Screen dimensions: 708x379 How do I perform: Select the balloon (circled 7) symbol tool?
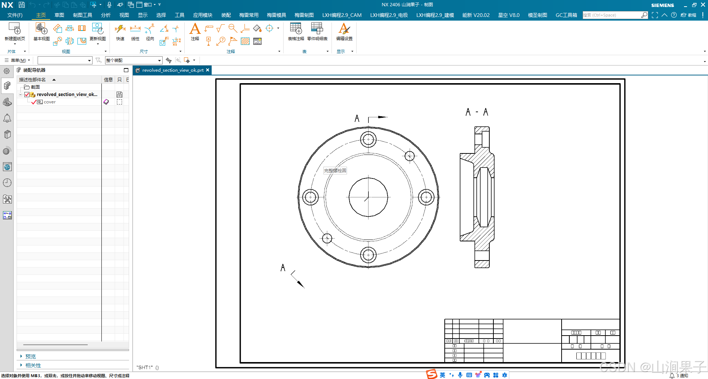pos(221,41)
